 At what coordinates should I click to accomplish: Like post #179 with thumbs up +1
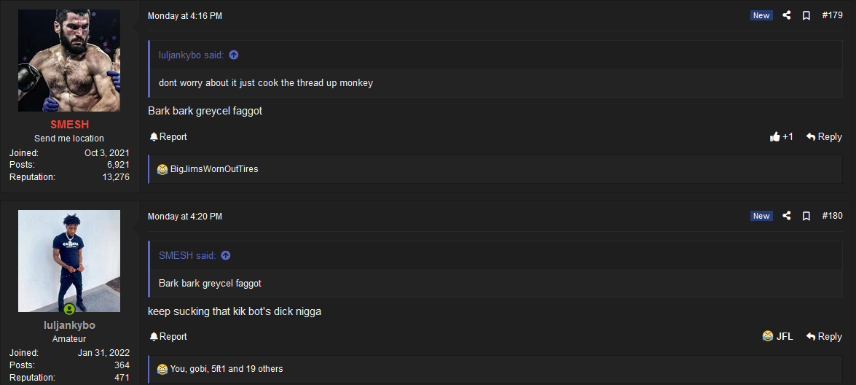pyautogui.click(x=781, y=136)
